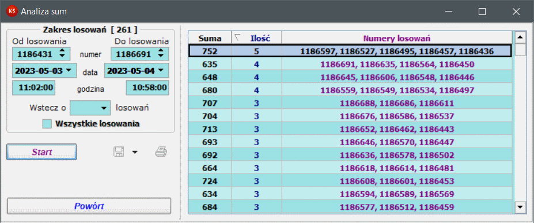Click draws 1186594, 1186589, 1186569
The image size is (534, 223).
(x=397, y=194)
